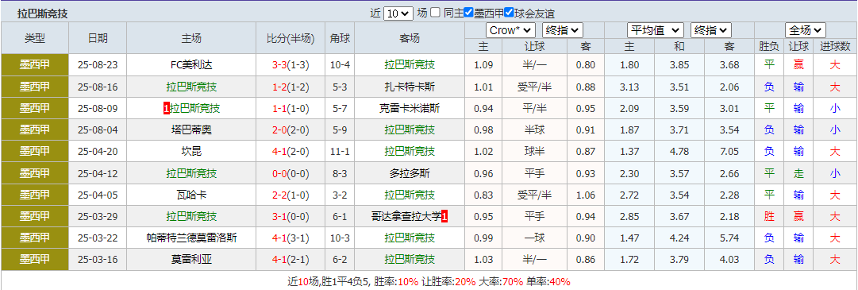Open 哥达拿查拉大学 team link

406,217
